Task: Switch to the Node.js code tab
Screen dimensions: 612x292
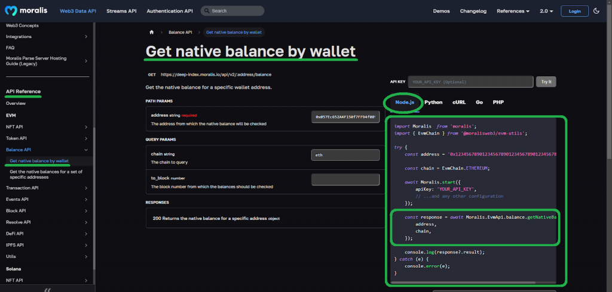Action: (405, 102)
